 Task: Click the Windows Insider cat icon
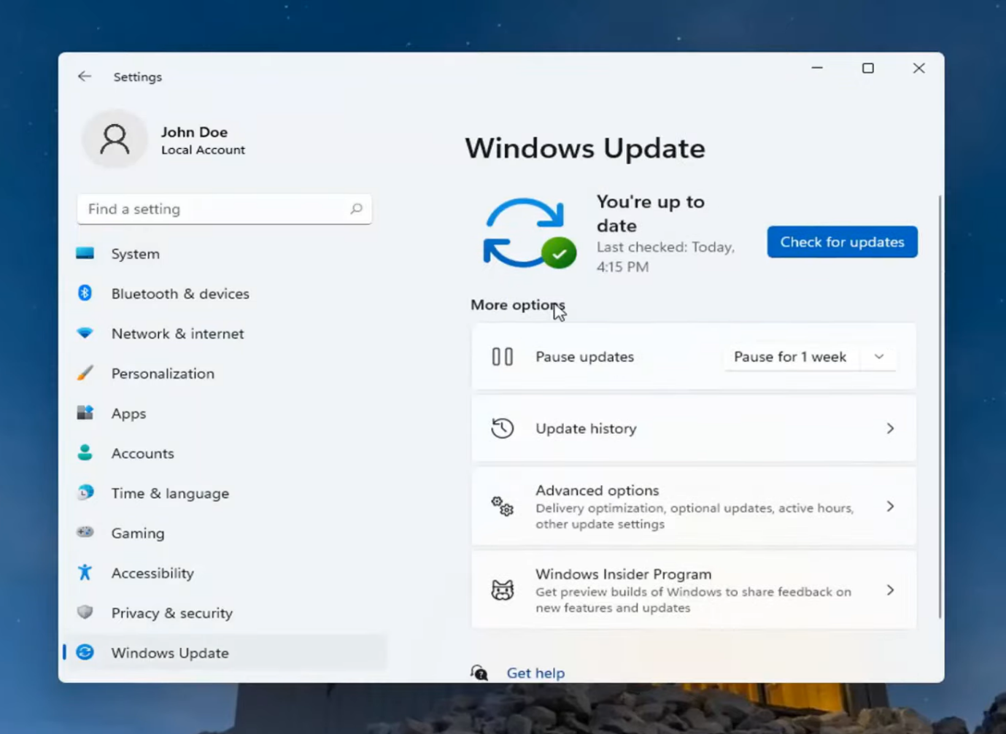point(503,590)
